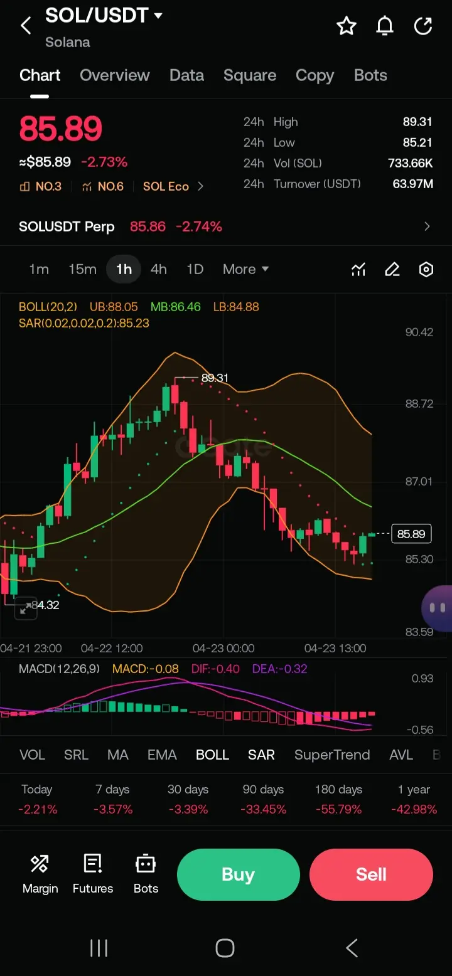Tap the Android home button
The image size is (452, 976).
point(225,948)
